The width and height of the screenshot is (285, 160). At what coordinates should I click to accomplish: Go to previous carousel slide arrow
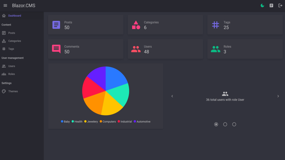172,96
